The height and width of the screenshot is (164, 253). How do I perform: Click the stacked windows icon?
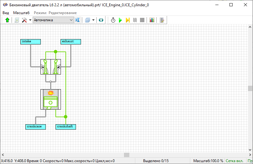[x=88, y=20]
